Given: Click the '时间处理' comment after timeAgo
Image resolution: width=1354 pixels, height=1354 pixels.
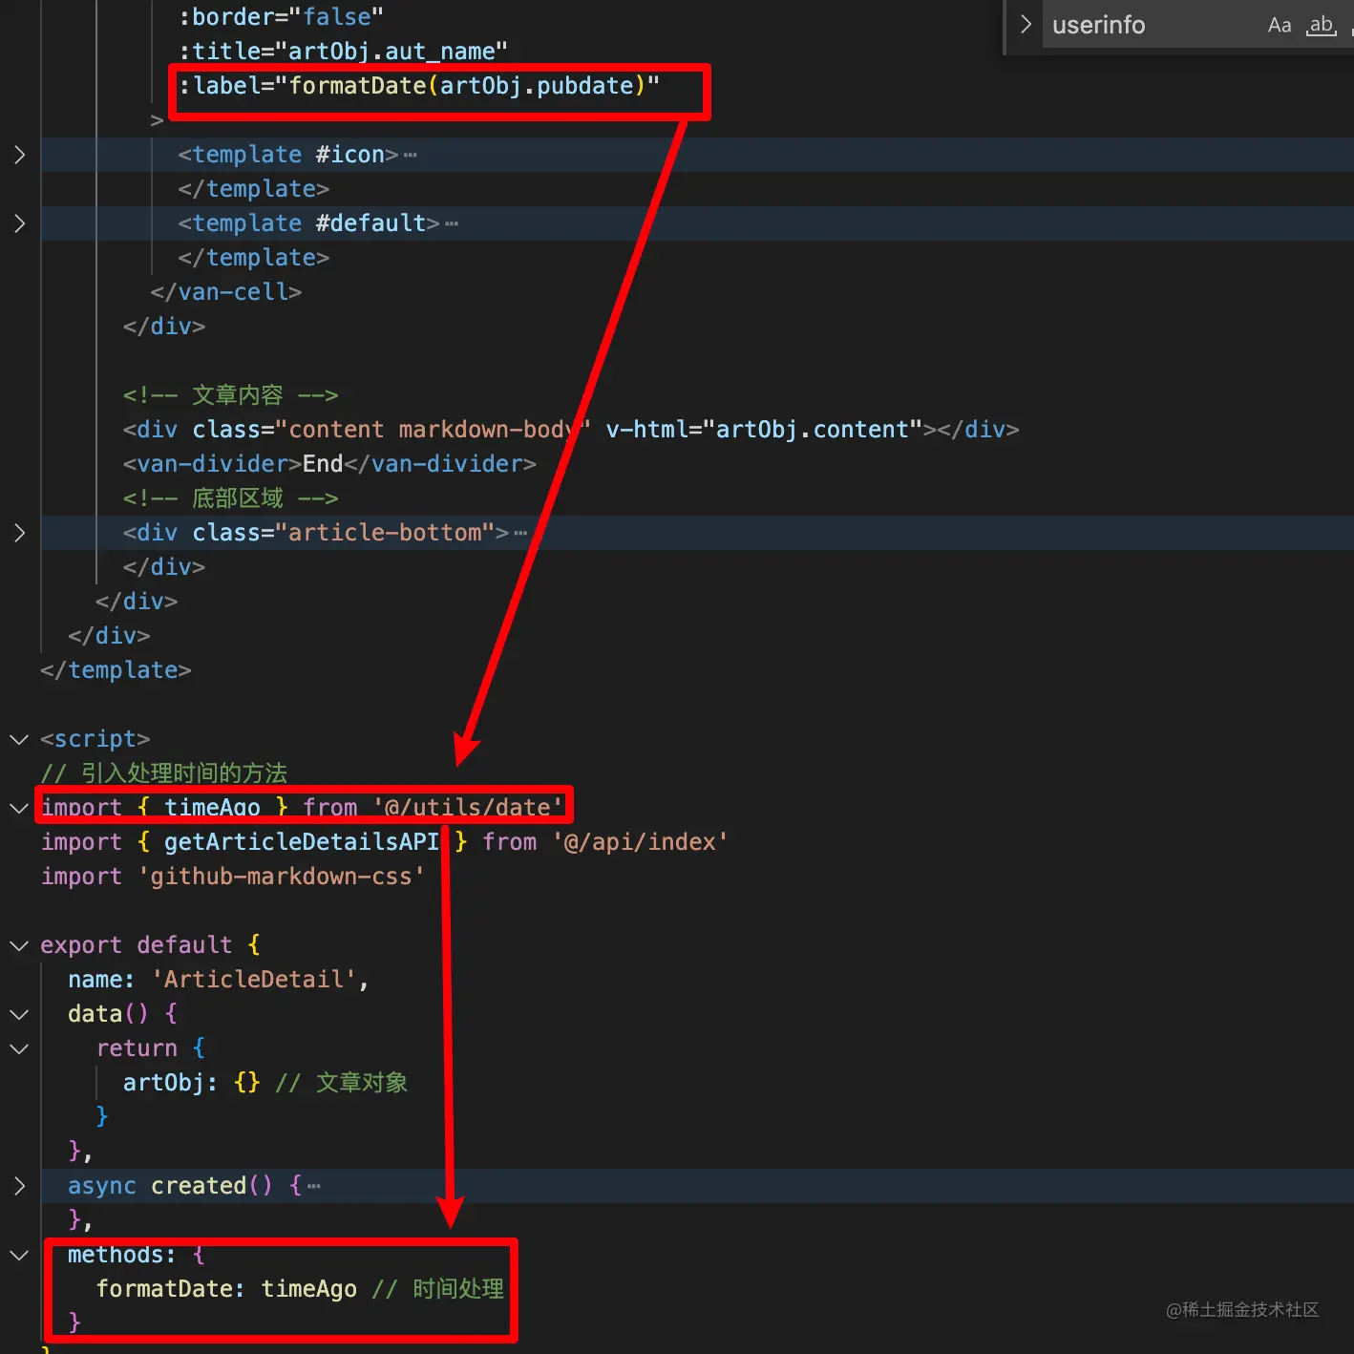Looking at the screenshot, I should (438, 1289).
